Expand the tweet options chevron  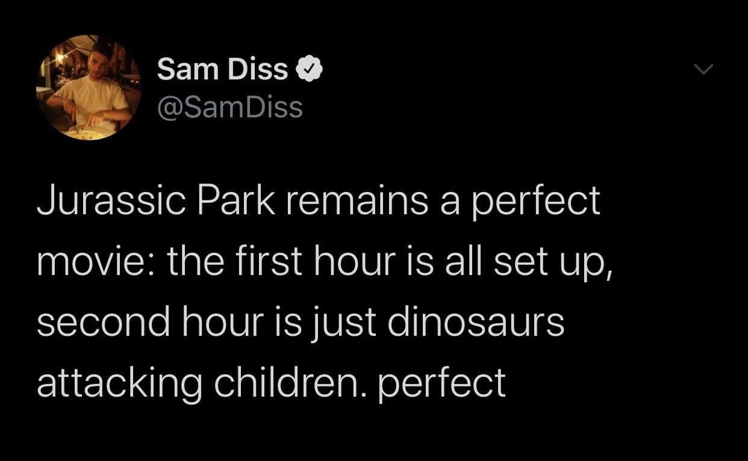point(702,70)
